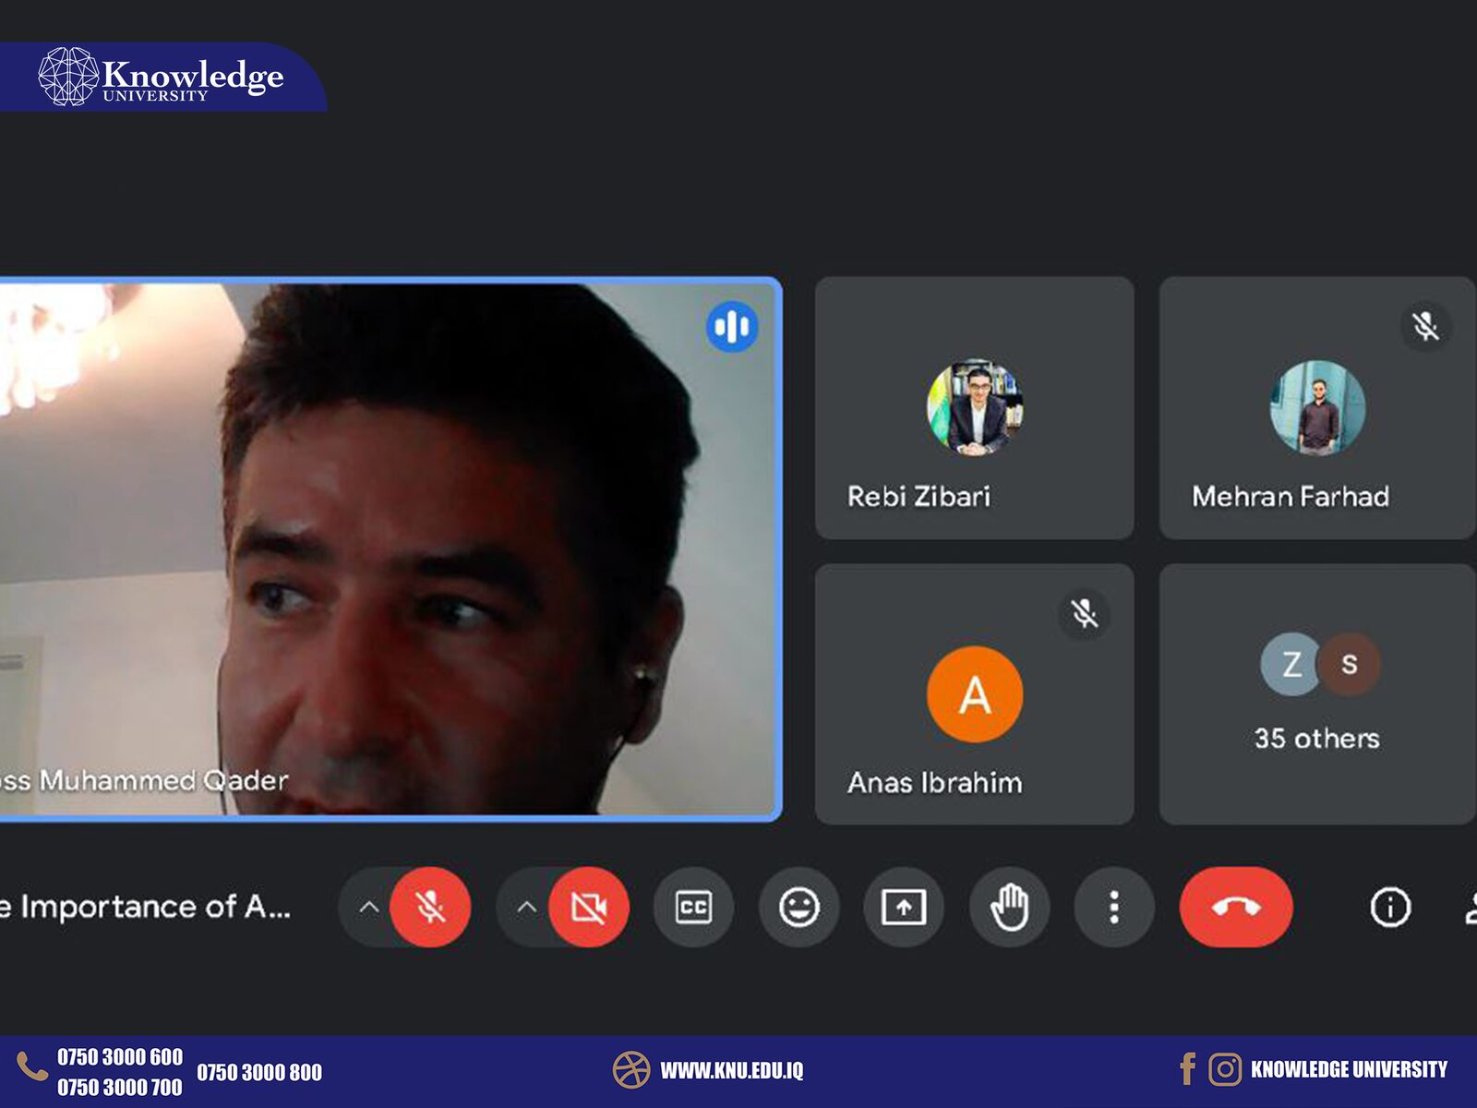Screen dimensions: 1477x1108
Task: Turn on closed captions
Action: pyautogui.click(x=693, y=907)
